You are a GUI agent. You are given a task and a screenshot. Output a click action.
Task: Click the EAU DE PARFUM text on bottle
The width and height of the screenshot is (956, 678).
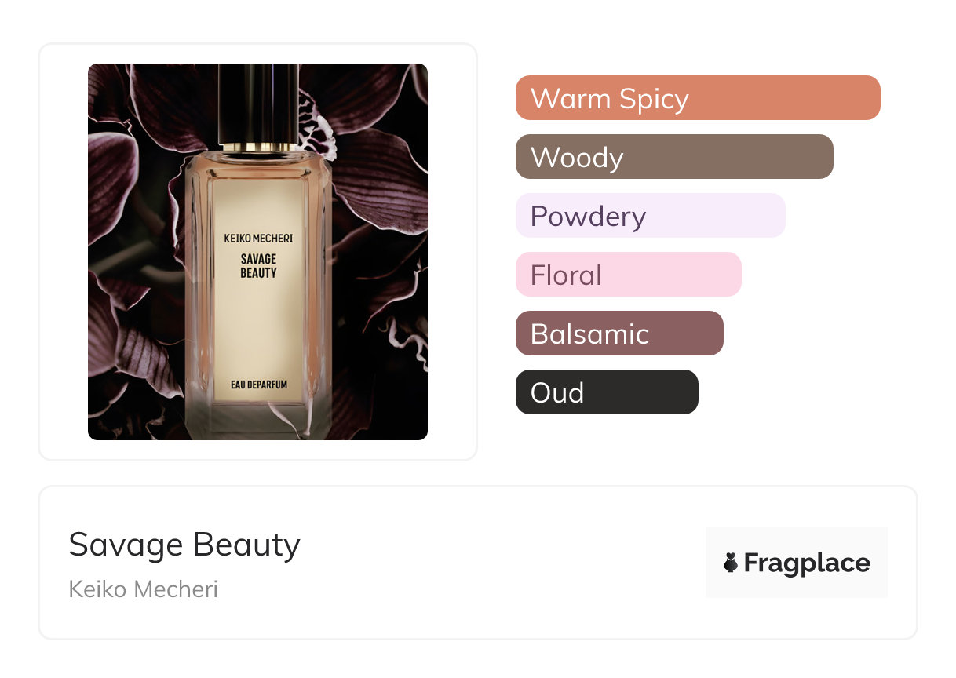pos(259,385)
